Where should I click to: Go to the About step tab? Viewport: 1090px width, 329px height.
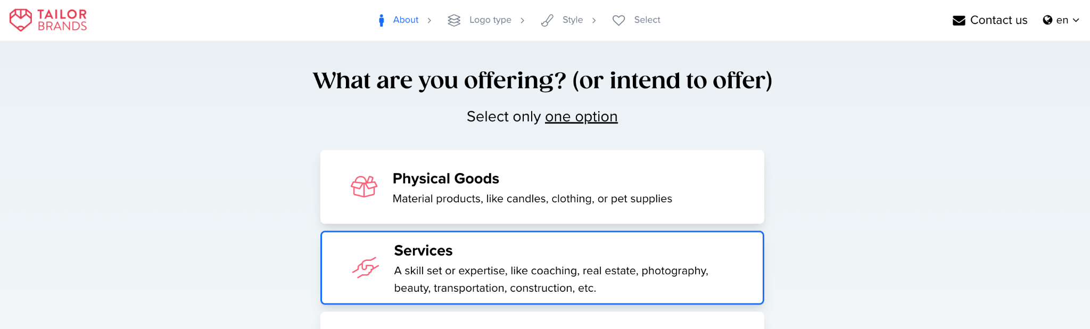coord(406,20)
